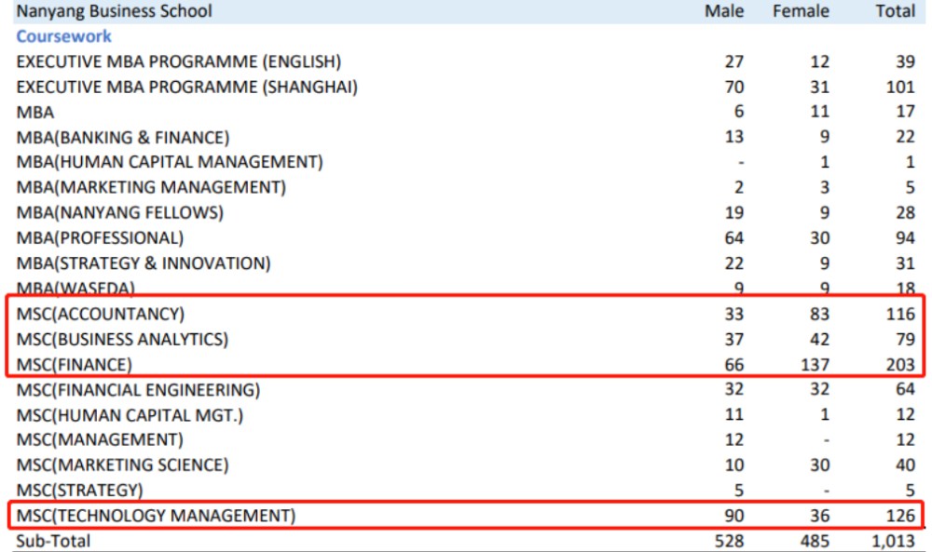Click the Male column header
The width and height of the screenshot is (932, 552).
pyautogui.click(x=724, y=11)
